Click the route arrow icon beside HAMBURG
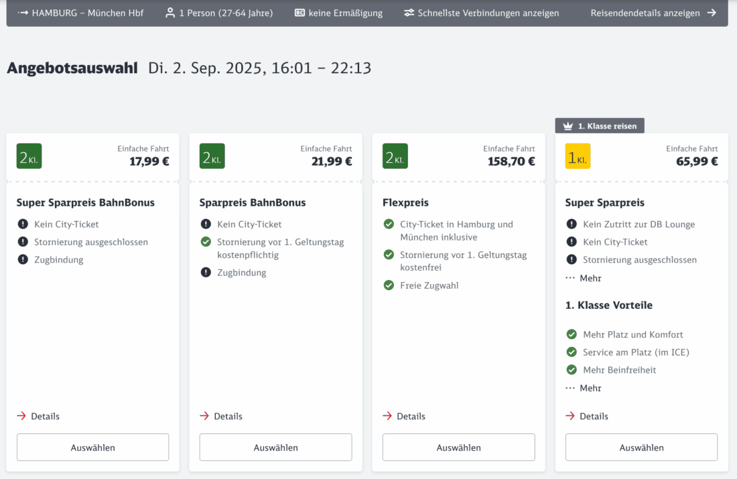 (23, 13)
